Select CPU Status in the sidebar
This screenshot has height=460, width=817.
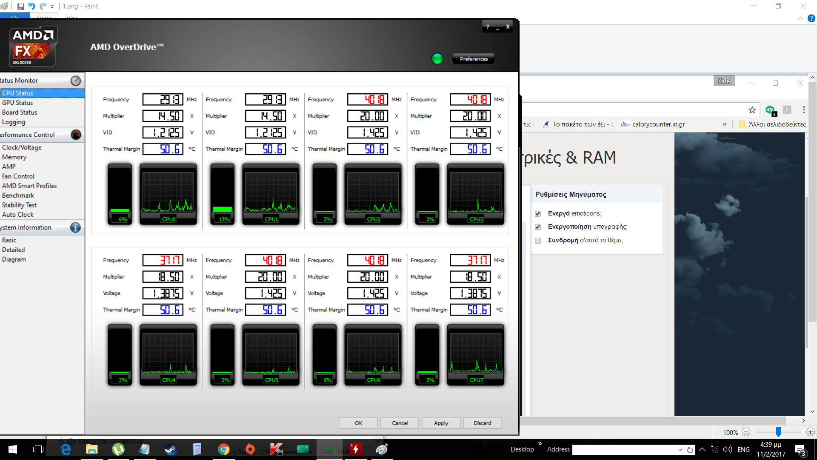42,93
